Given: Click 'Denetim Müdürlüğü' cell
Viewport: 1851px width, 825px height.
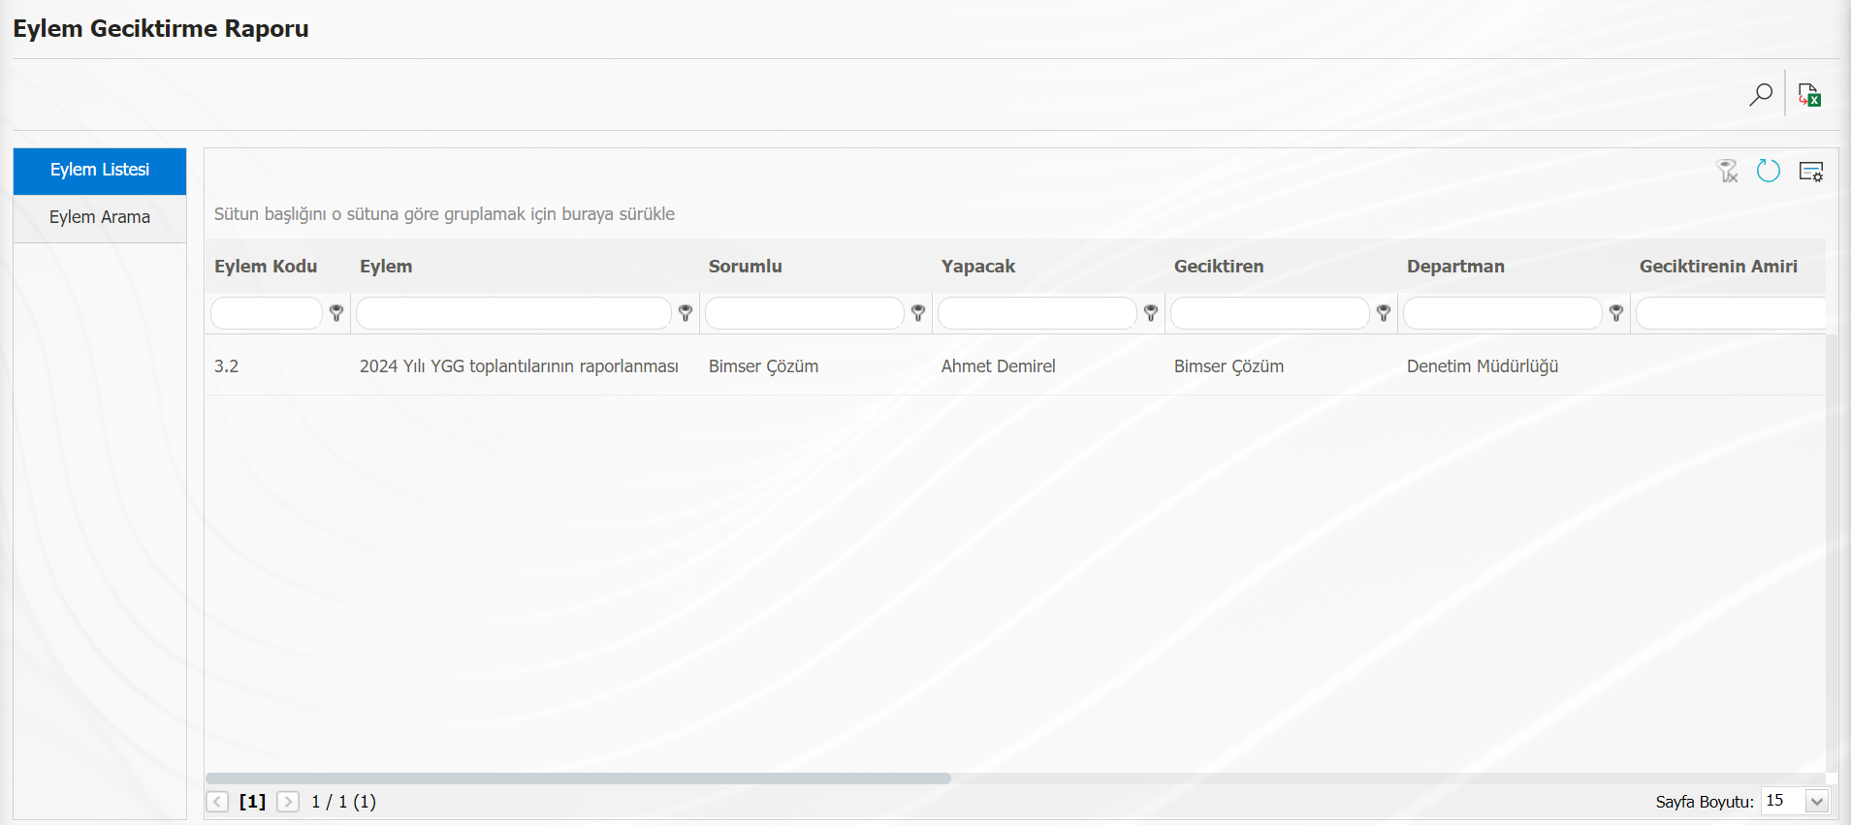Looking at the screenshot, I should coord(1483,366).
